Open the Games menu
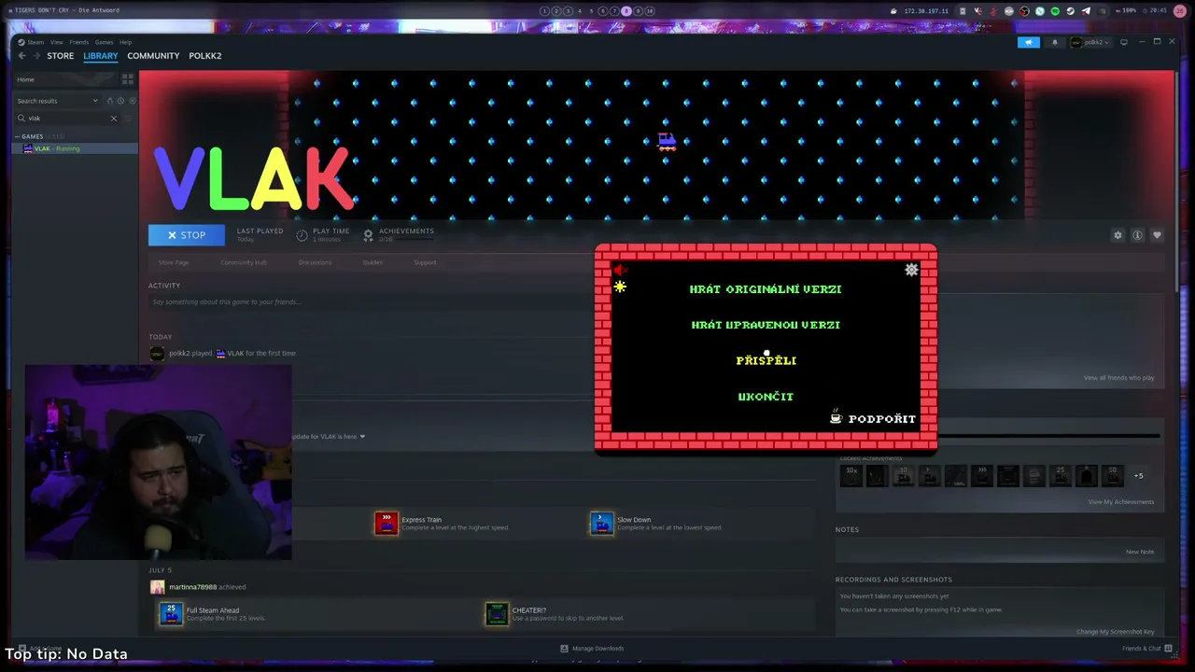The height and width of the screenshot is (672, 1195). point(104,42)
